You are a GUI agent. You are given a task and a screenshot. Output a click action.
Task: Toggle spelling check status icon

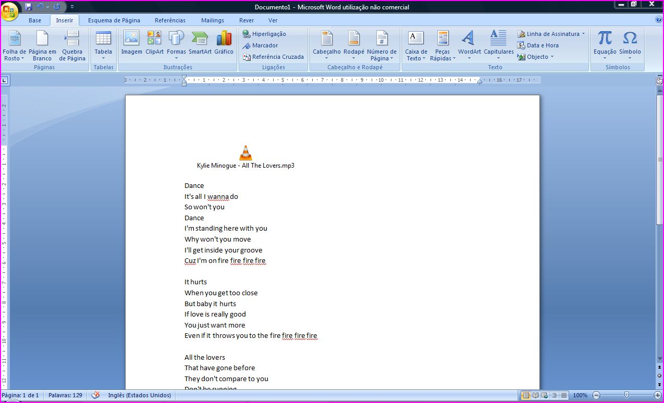(95, 395)
